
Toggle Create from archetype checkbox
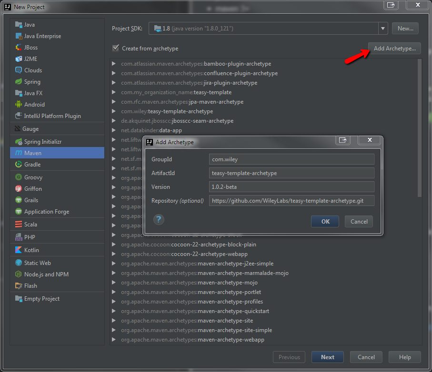pos(116,48)
